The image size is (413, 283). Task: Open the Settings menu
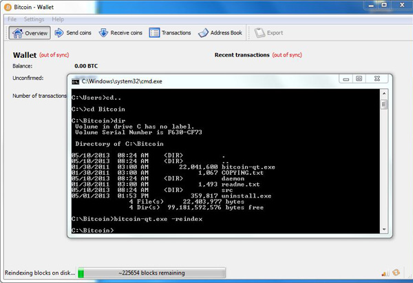[x=34, y=19]
